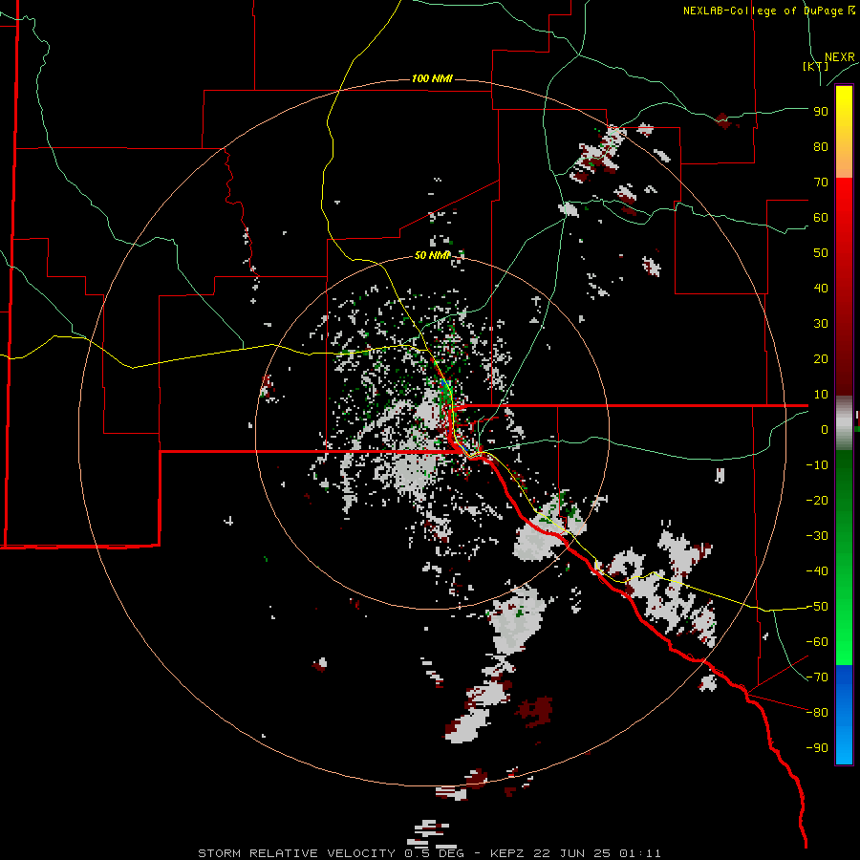This screenshot has width=860, height=860.
Task: Click the 60 value on the velocity scale
Action: 821,218
